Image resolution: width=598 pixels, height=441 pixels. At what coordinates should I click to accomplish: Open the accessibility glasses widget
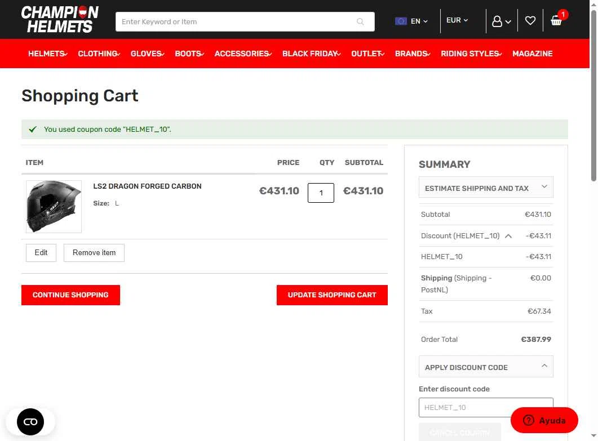30,421
